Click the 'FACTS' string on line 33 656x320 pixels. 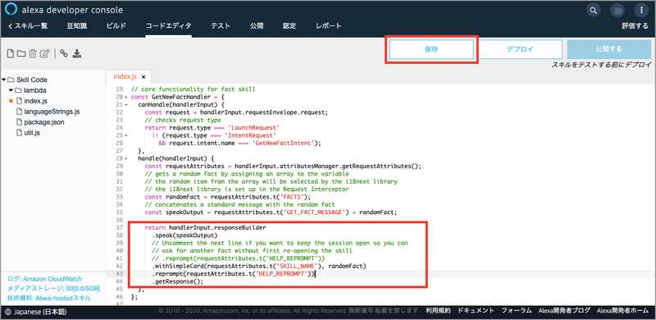click(294, 197)
